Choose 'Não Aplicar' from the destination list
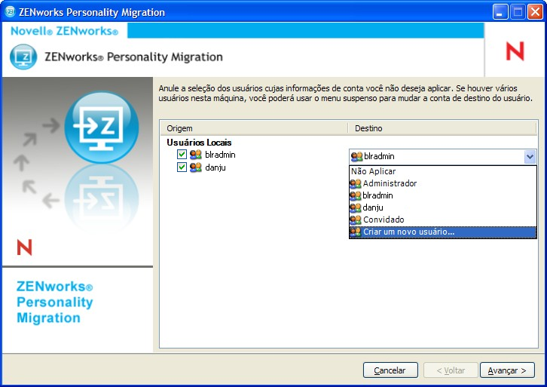 (443, 171)
